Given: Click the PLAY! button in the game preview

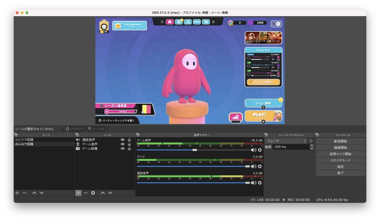Looking at the screenshot, I should coord(263,116).
